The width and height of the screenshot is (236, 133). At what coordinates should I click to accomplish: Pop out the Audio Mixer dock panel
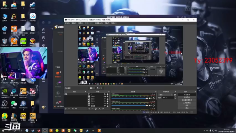point(156,92)
